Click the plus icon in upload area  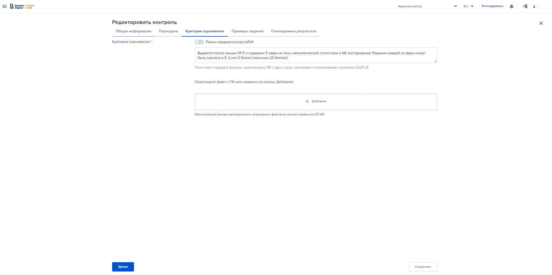click(307, 102)
